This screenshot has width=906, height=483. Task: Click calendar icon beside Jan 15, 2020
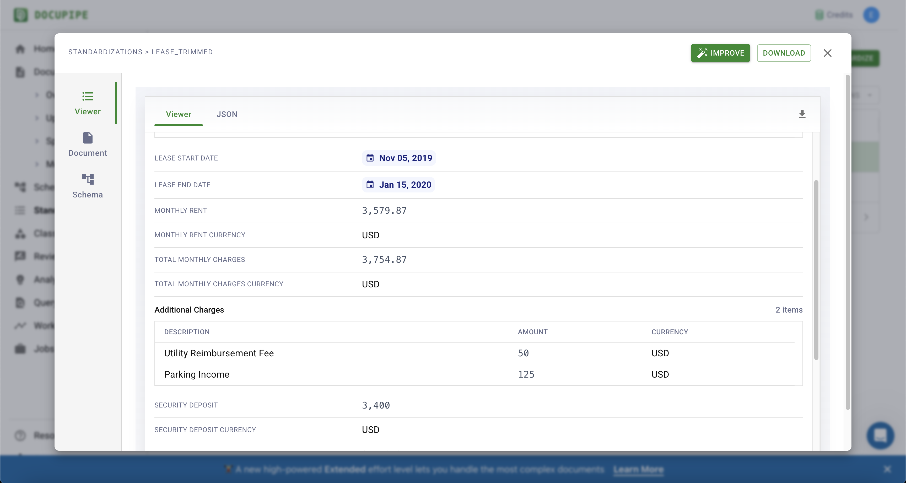pos(370,185)
